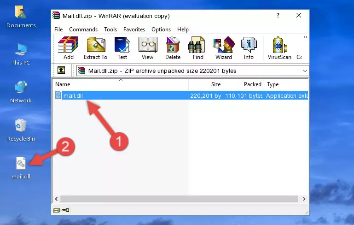The height and width of the screenshot is (225, 354).
Task: Open the Documents desktop icon
Action: pyautogui.click(x=21, y=17)
